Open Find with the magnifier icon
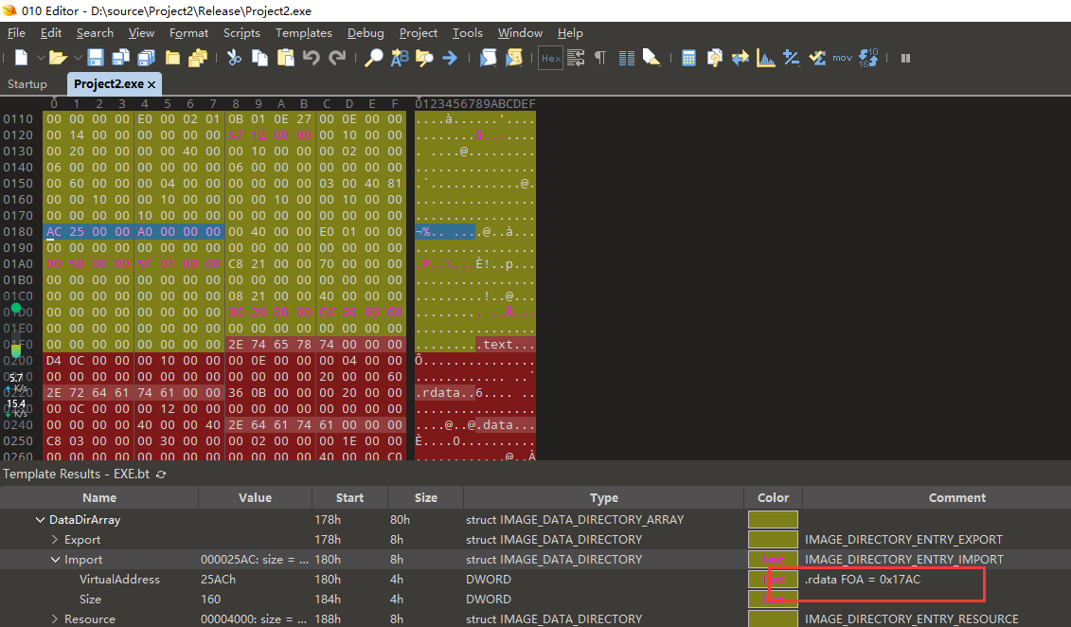This screenshot has height=627, width=1071. tap(373, 58)
